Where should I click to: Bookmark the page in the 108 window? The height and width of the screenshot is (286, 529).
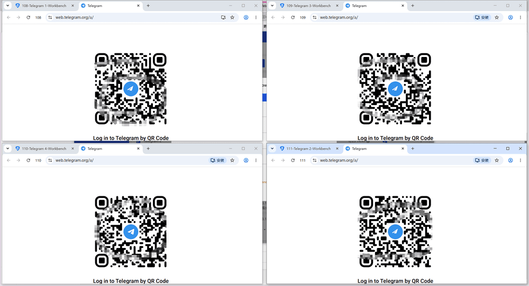pos(232,17)
